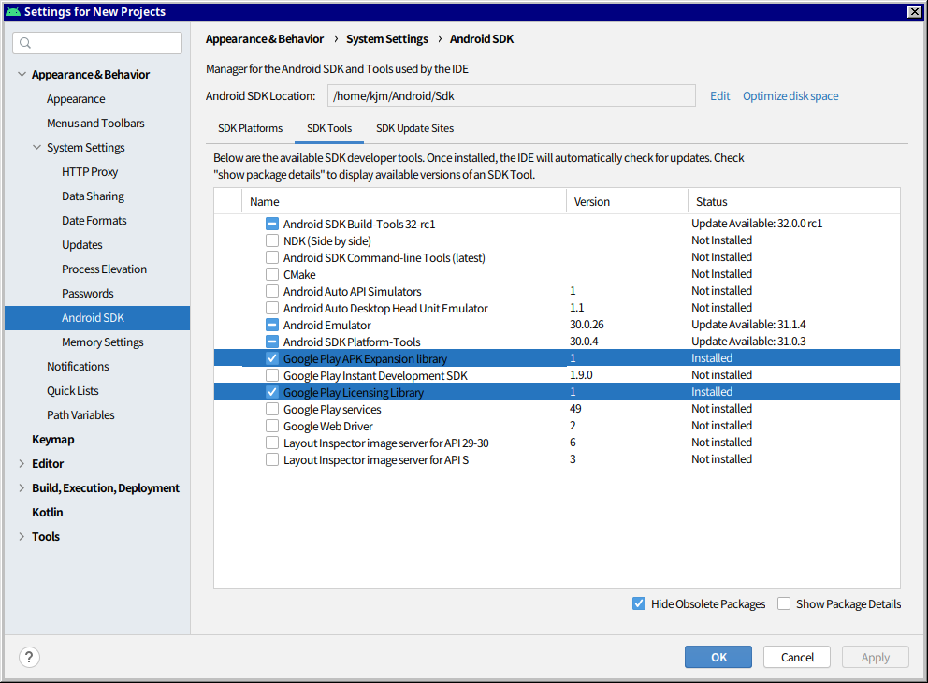Close the Settings for New Projects window
Viewport: 928px width, 683px height.
(914, 11)
